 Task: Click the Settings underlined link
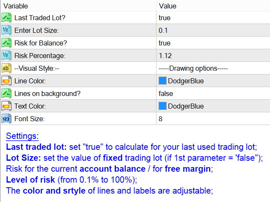[x=22, y=136]
